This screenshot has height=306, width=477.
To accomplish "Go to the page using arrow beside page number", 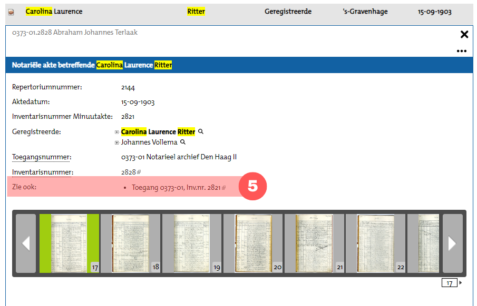I will click(x=461, y=283).
